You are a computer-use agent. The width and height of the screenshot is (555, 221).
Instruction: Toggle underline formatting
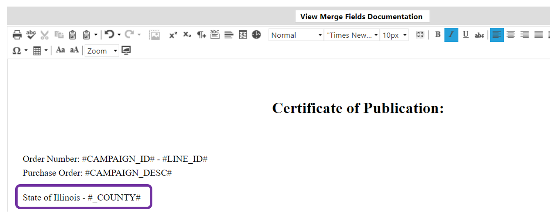pos(465,35)
